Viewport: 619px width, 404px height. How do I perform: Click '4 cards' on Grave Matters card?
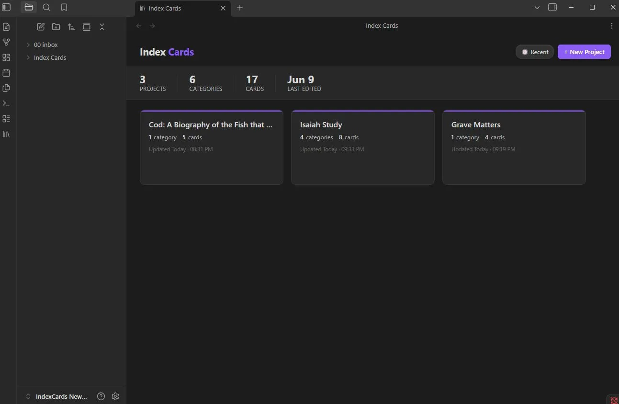point(495,137)
